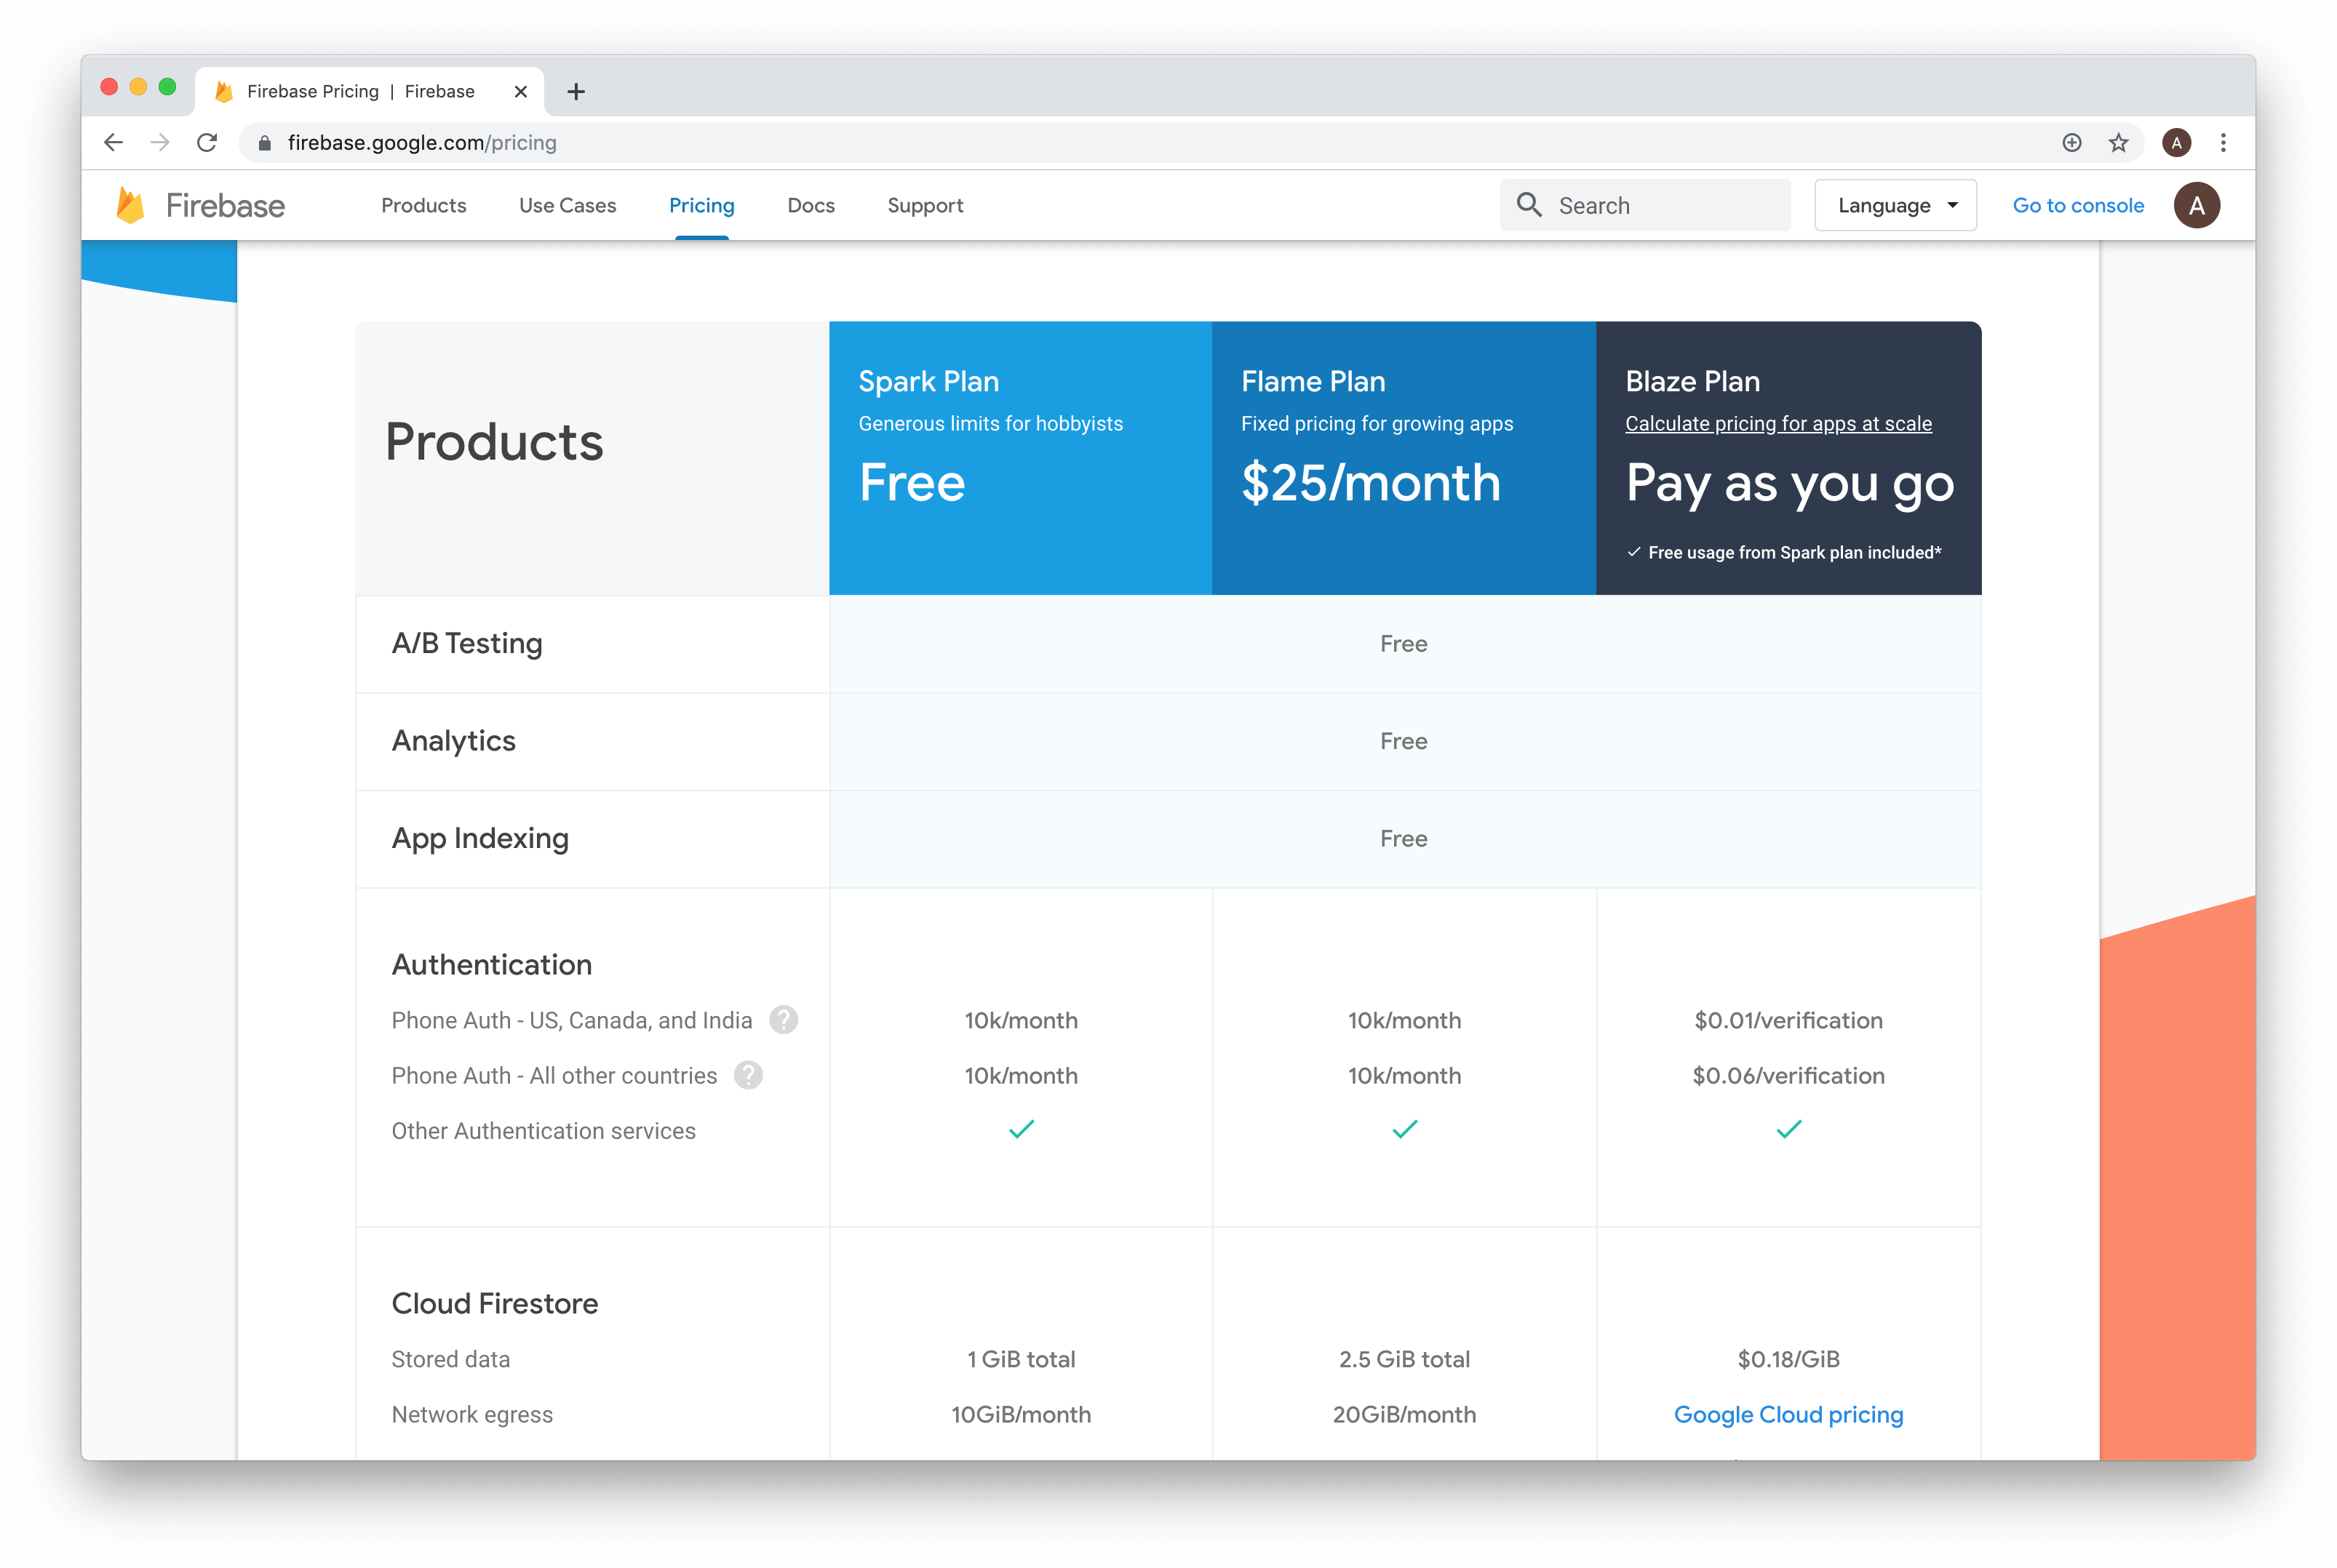2337x1568 pixels.
Task: Follow the Google Cloud pricing link
Action: point(1788,1414)
